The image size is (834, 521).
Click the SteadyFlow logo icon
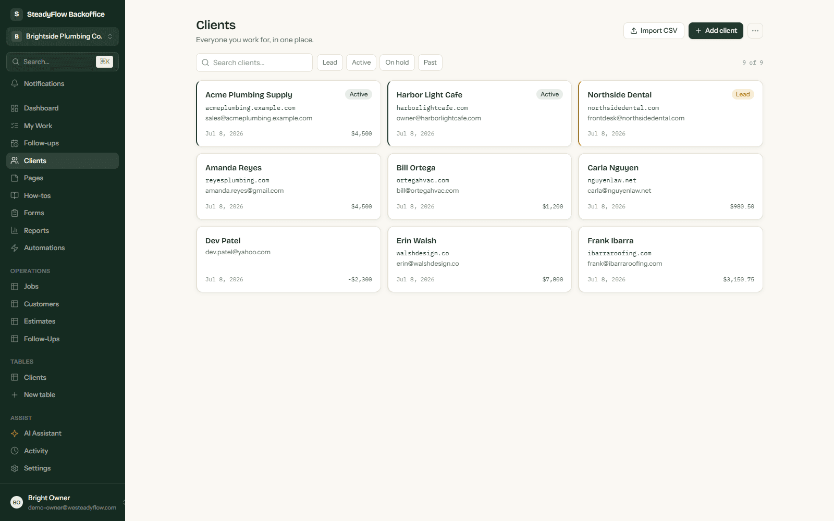[17, 14]
